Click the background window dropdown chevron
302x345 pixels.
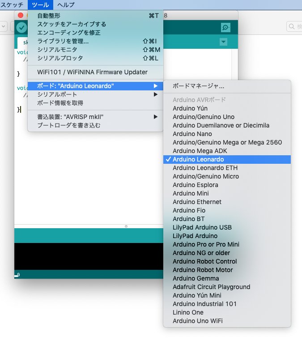pos(3,26)
